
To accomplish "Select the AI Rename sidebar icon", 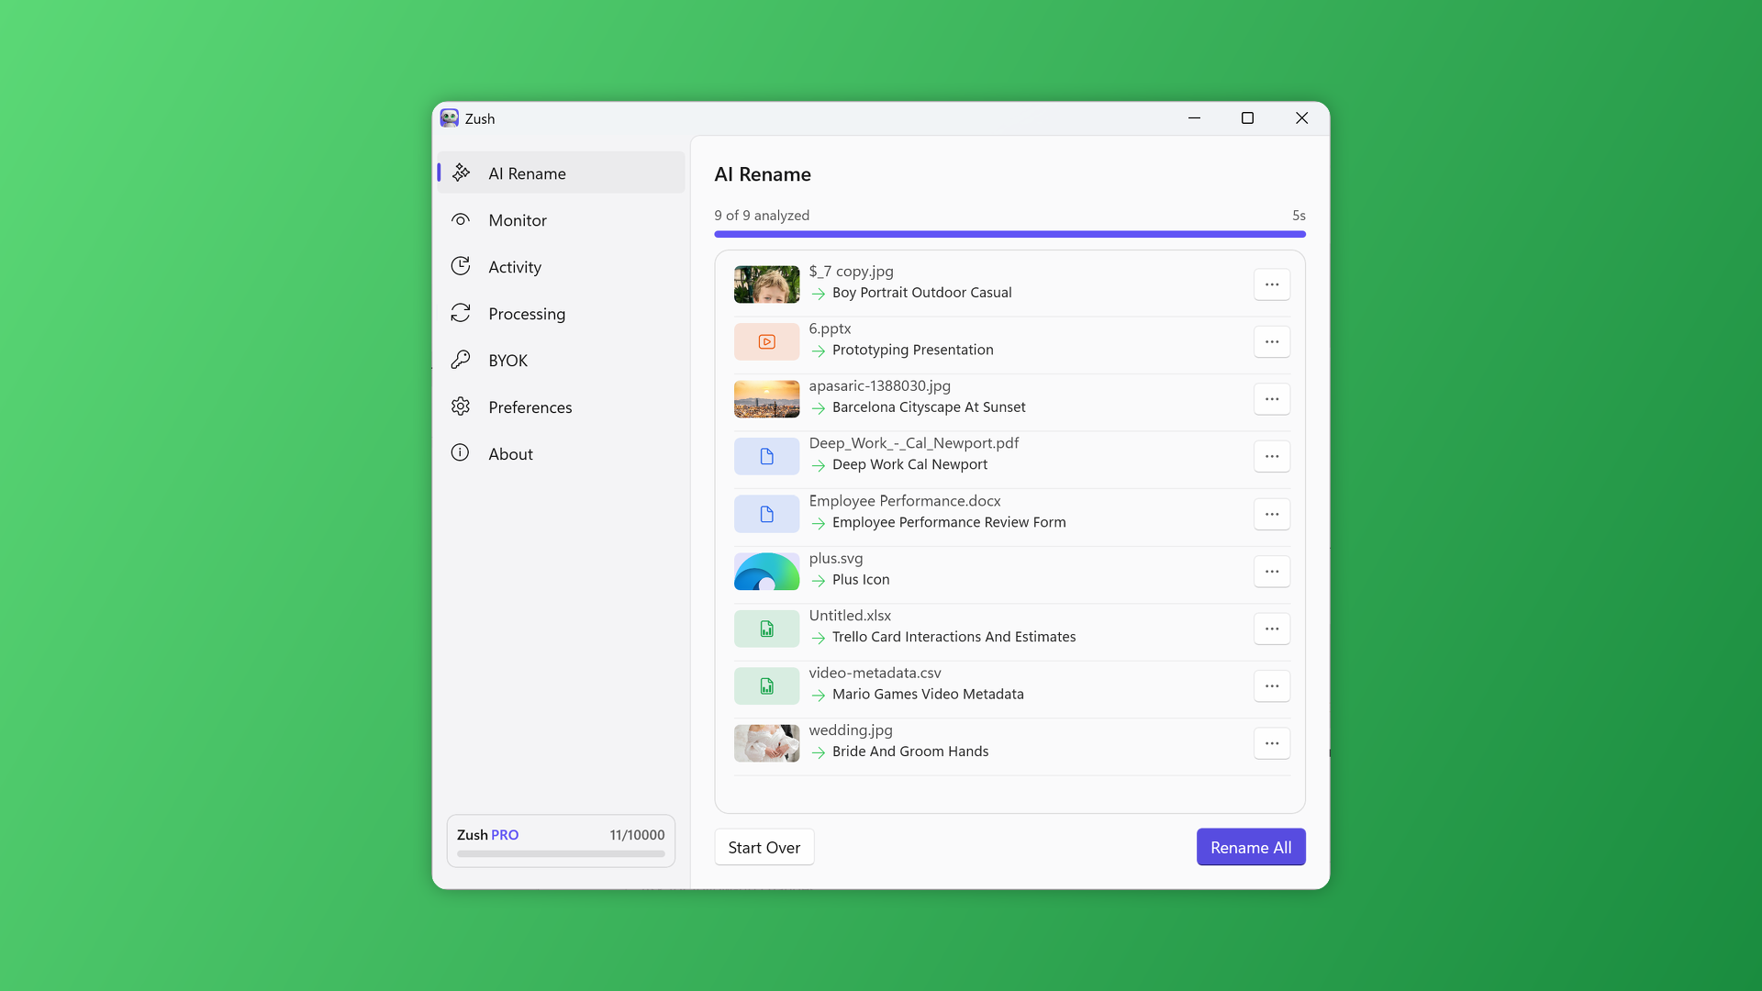I will (462, 173).
